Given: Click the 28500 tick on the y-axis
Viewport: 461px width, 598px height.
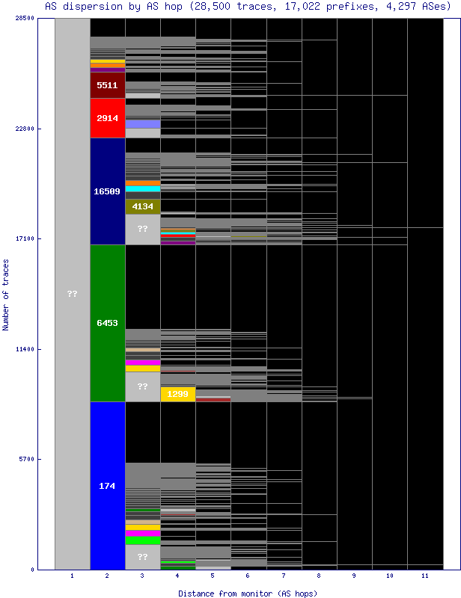Looking at the screenshot, I should click(25, 18).
